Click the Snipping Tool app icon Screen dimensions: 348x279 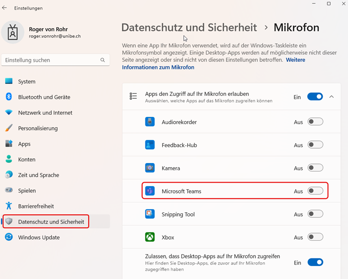pos(150,214)
